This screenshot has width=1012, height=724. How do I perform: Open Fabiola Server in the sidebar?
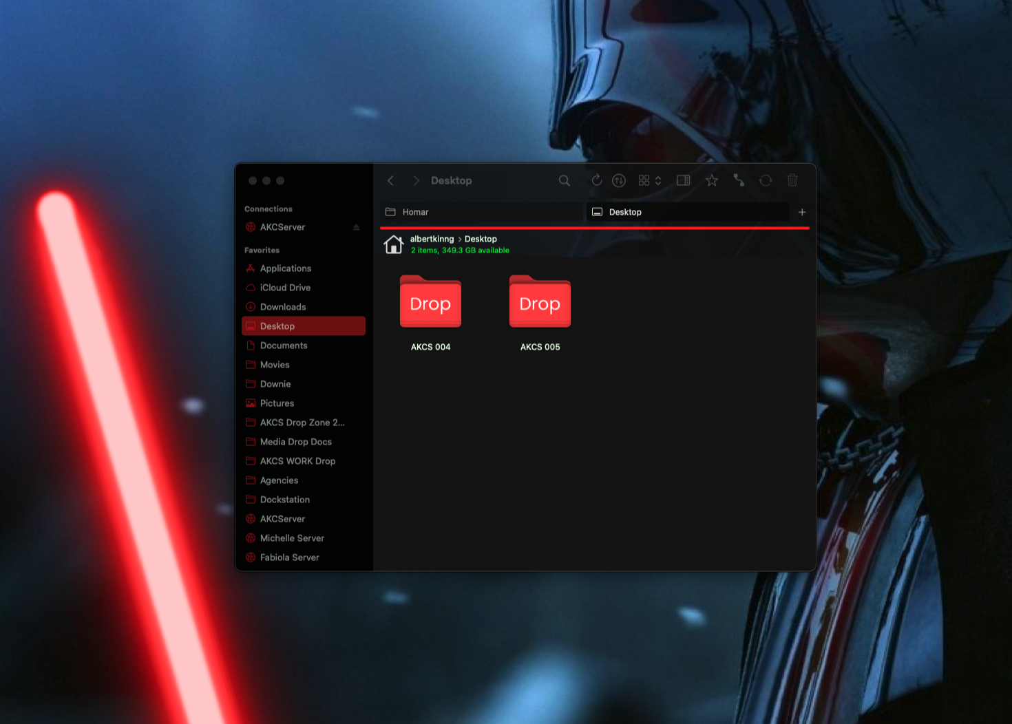[x=304, y=557]
